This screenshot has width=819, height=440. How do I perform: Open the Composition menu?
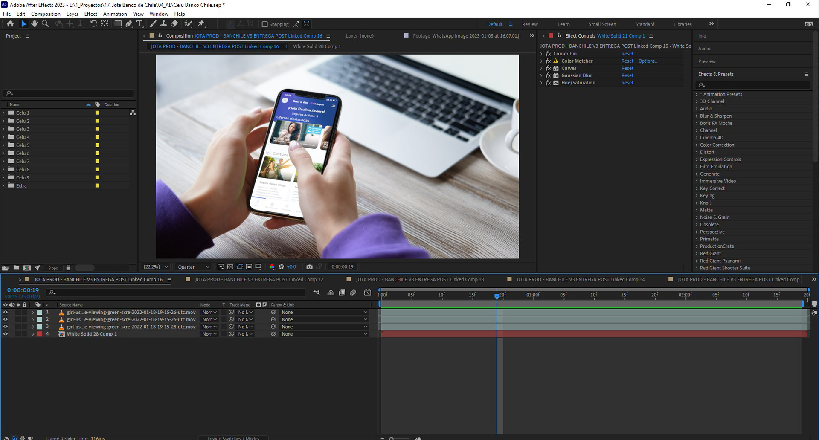coord(46,14)
